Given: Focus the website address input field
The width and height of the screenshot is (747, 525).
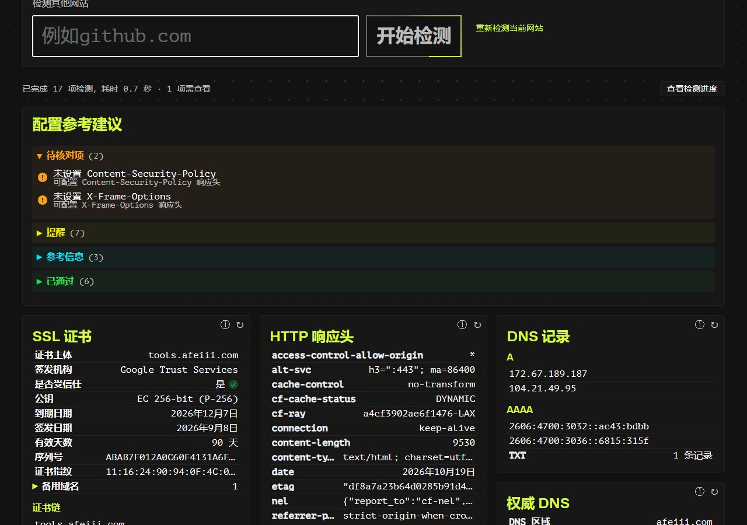Looking at the screenshot, I should 196,36.
